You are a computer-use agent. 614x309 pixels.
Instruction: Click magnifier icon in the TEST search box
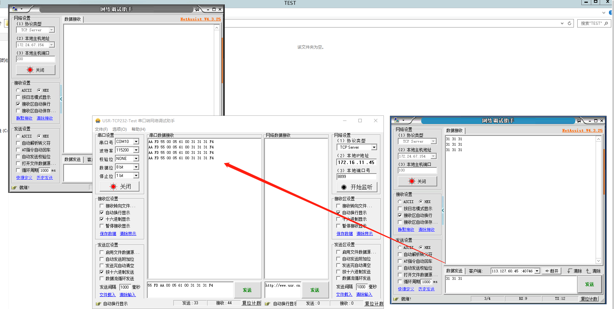(606, 23)
